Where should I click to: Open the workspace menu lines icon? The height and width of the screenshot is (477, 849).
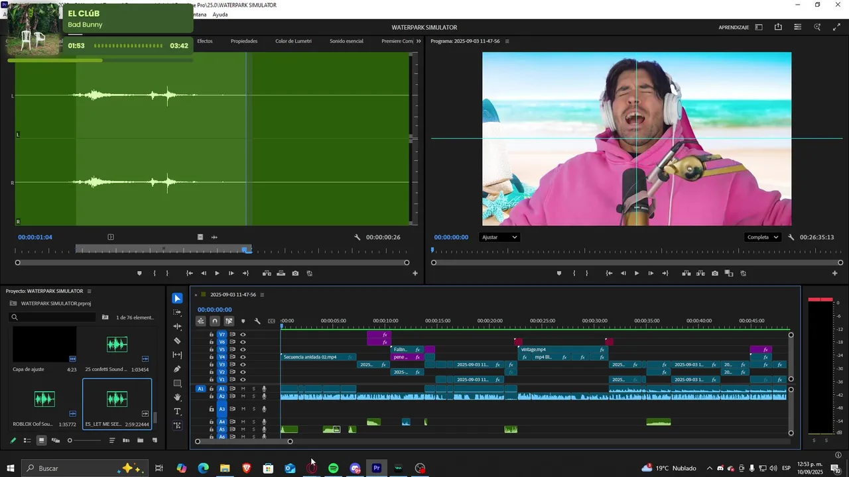797,27
